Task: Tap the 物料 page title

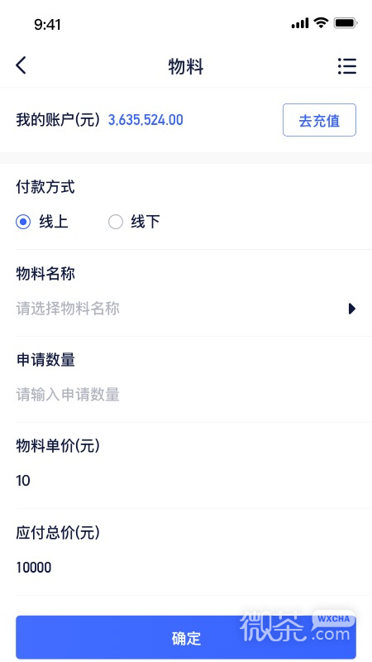Action: click(x=186, y=67)
